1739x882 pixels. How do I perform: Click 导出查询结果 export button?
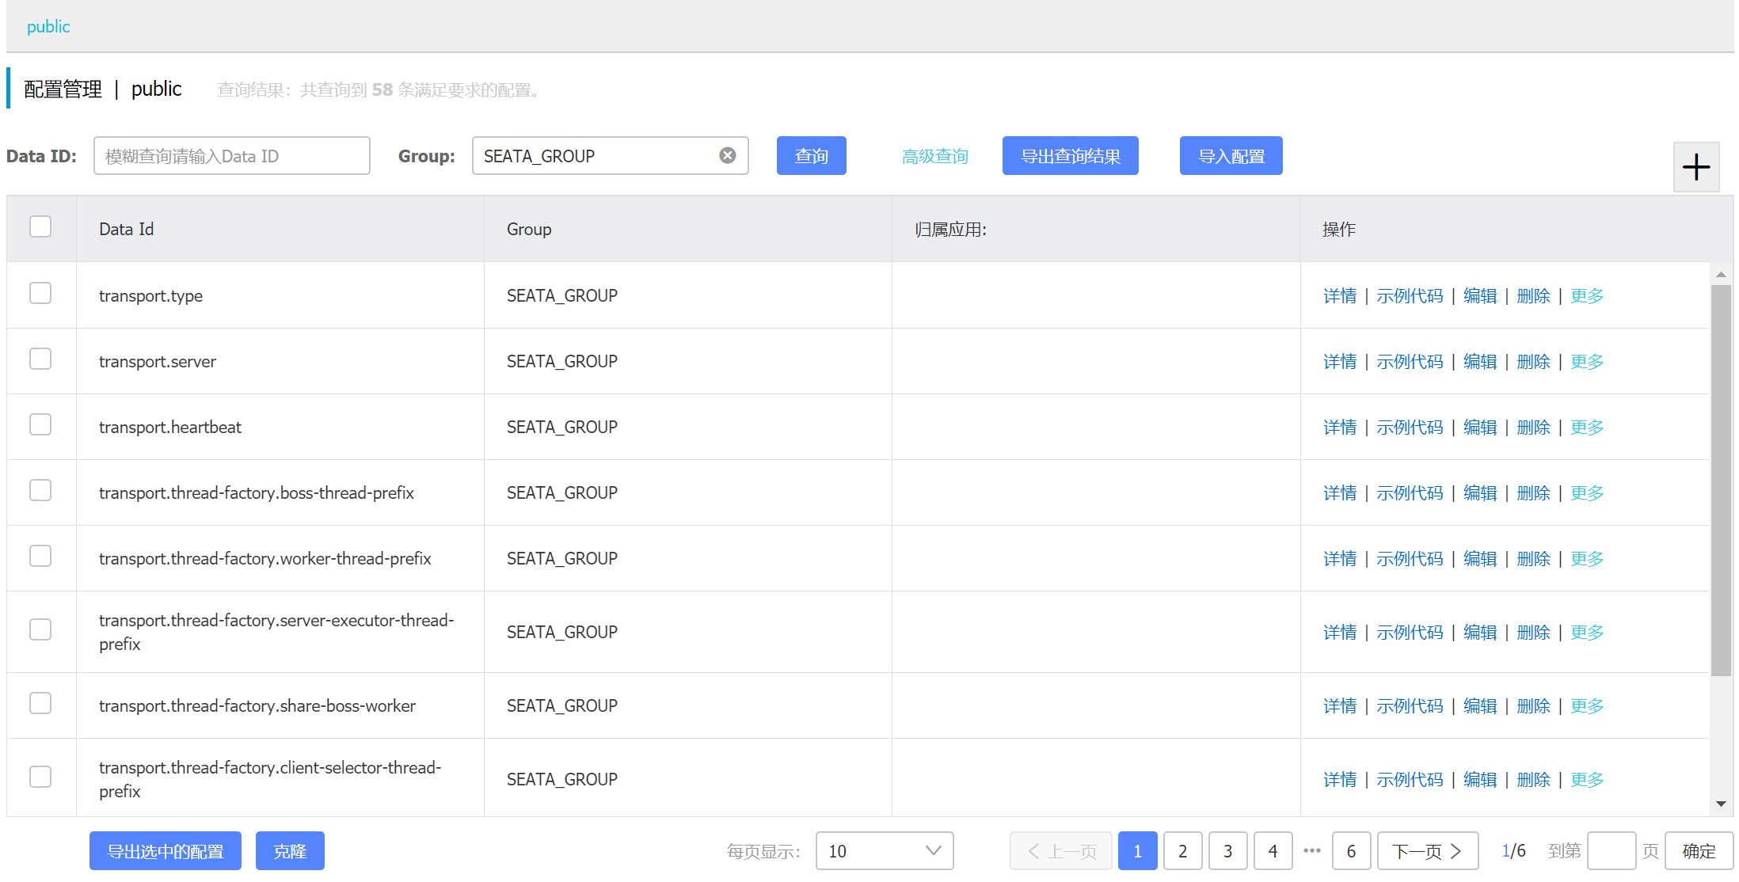[x=1070, y=156]
